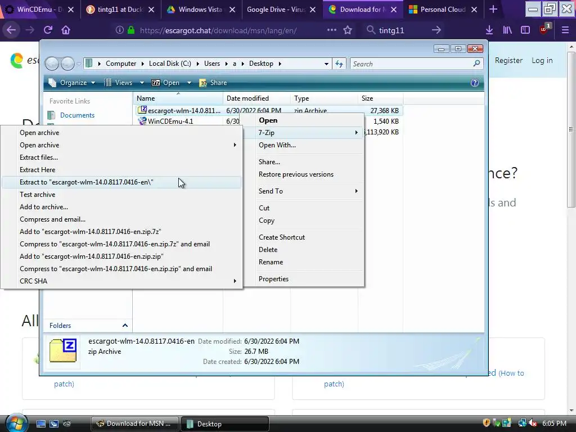The image size is (576, 432).
Task: Open Firefox library icon
Action: (507, 30)
